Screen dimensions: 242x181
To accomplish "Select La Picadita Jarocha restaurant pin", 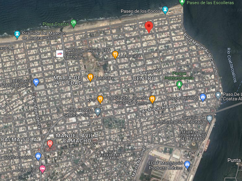I will pos(152,99).
